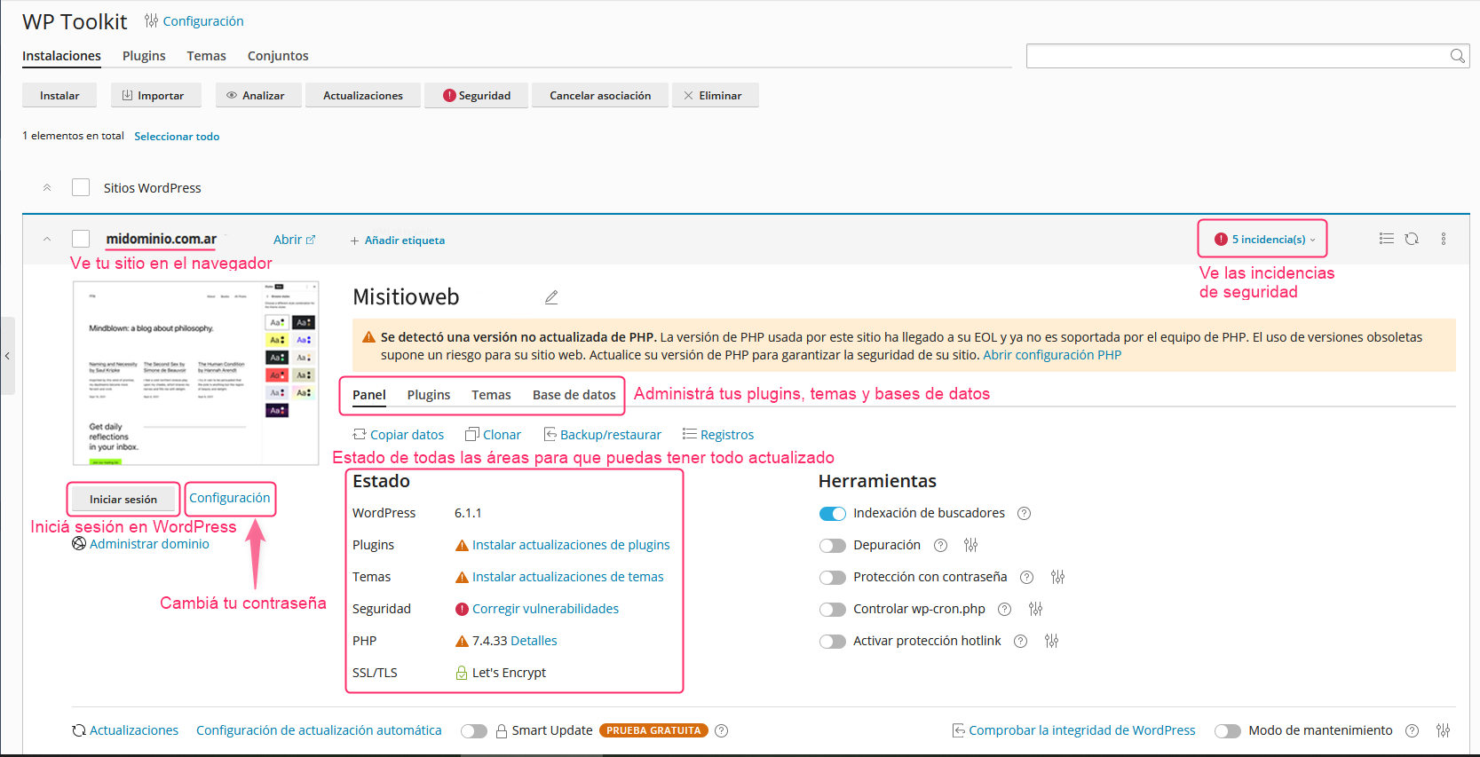Click help icon beside Indexación de buscadores
Viewport: 1480px width, 757px height.
(x=1024, y=513)
